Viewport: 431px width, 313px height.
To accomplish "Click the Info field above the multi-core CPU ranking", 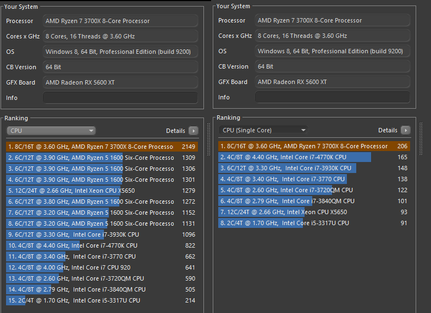I will pos(120,98).
